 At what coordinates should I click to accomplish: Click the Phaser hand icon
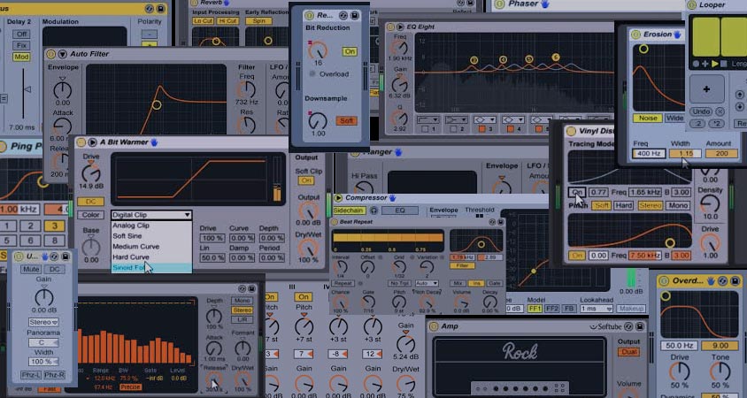(545, 4)
